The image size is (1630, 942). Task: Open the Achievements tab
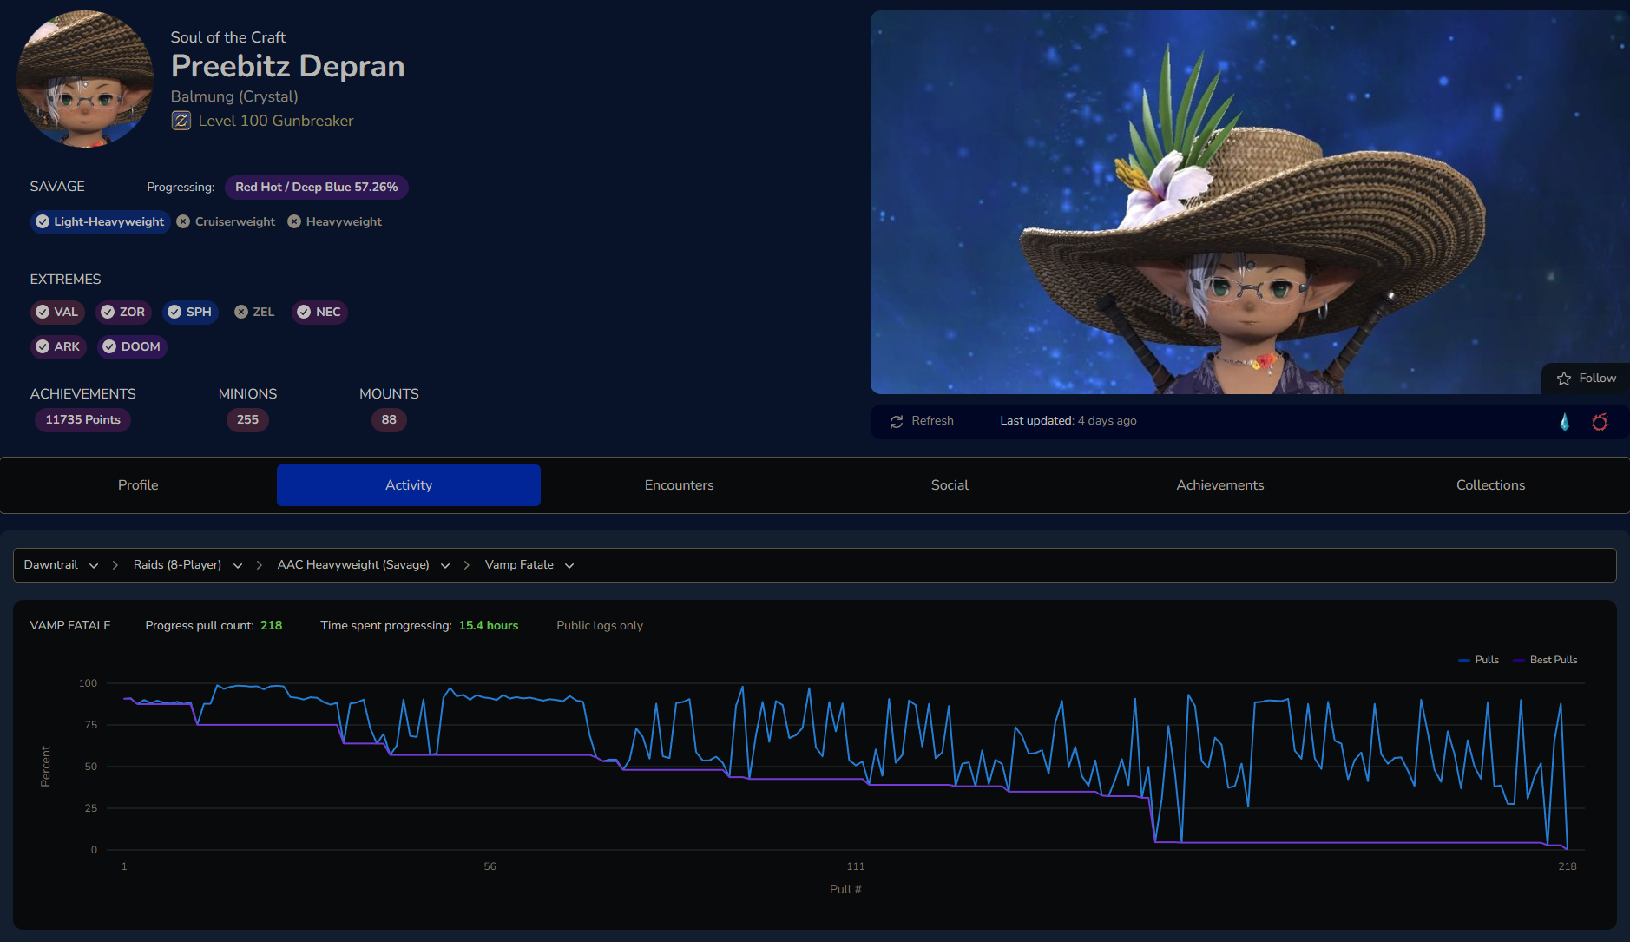coord(1220,485)
